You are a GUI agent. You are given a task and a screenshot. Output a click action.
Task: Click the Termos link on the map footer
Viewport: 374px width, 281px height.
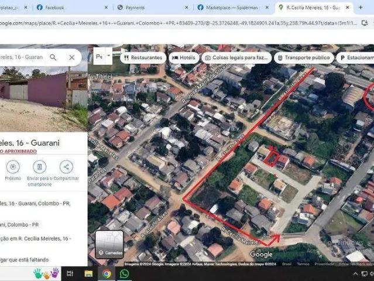tap(303, 264)
